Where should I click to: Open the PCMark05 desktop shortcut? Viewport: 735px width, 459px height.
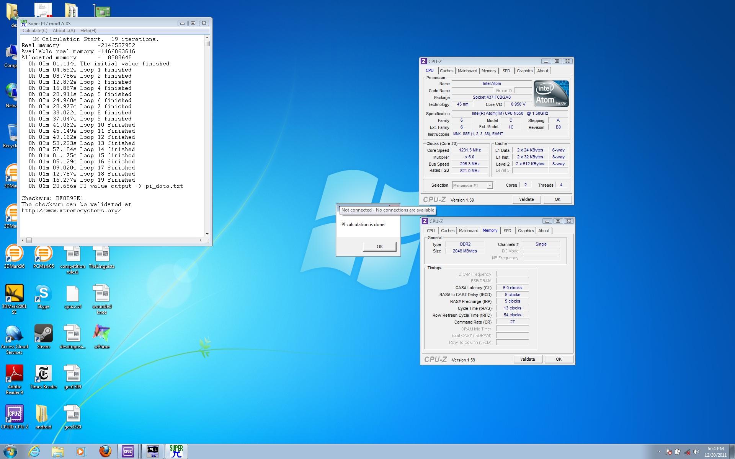click(x=43, y=257)
